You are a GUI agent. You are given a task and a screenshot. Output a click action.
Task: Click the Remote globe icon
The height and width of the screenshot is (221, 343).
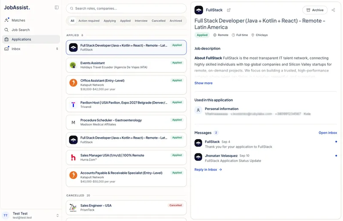[x=215, y=35]
